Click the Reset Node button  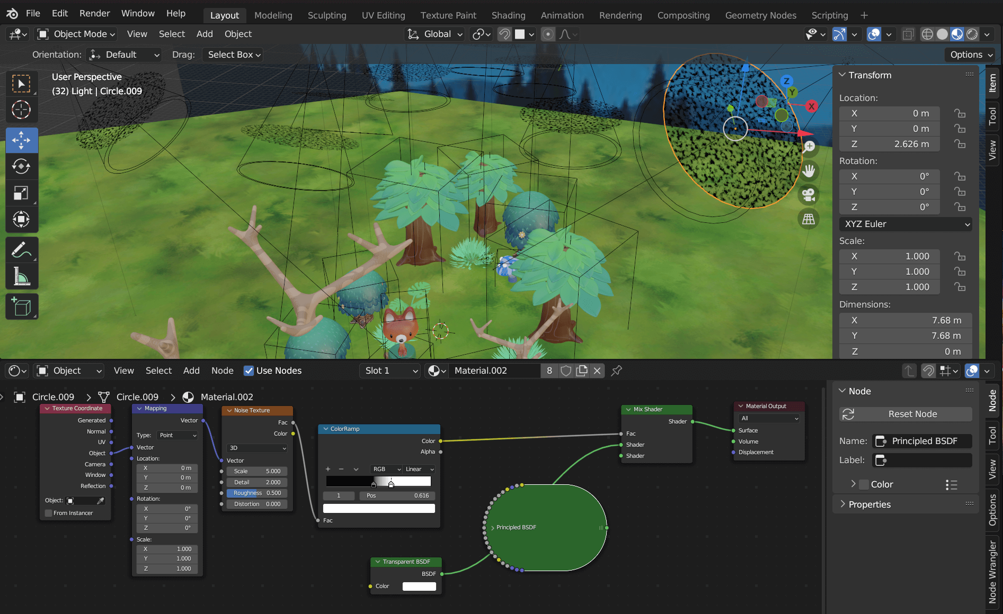[x=906, y=414]
